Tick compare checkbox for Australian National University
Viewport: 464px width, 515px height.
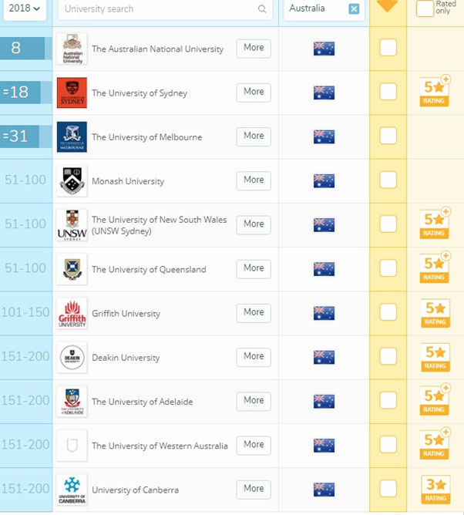pos(388,48)
